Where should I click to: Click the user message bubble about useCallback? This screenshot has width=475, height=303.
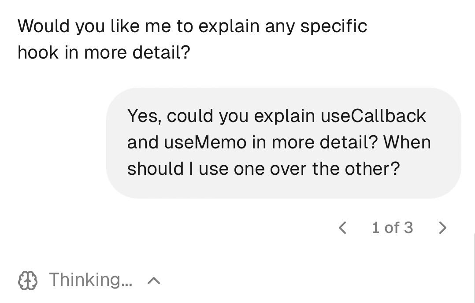(x=284, y=143)
